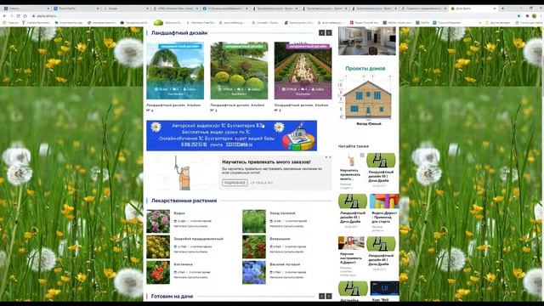Open the Костяника article title
The width and height of the screenshot is (544, 306).
tap(184, 264)
